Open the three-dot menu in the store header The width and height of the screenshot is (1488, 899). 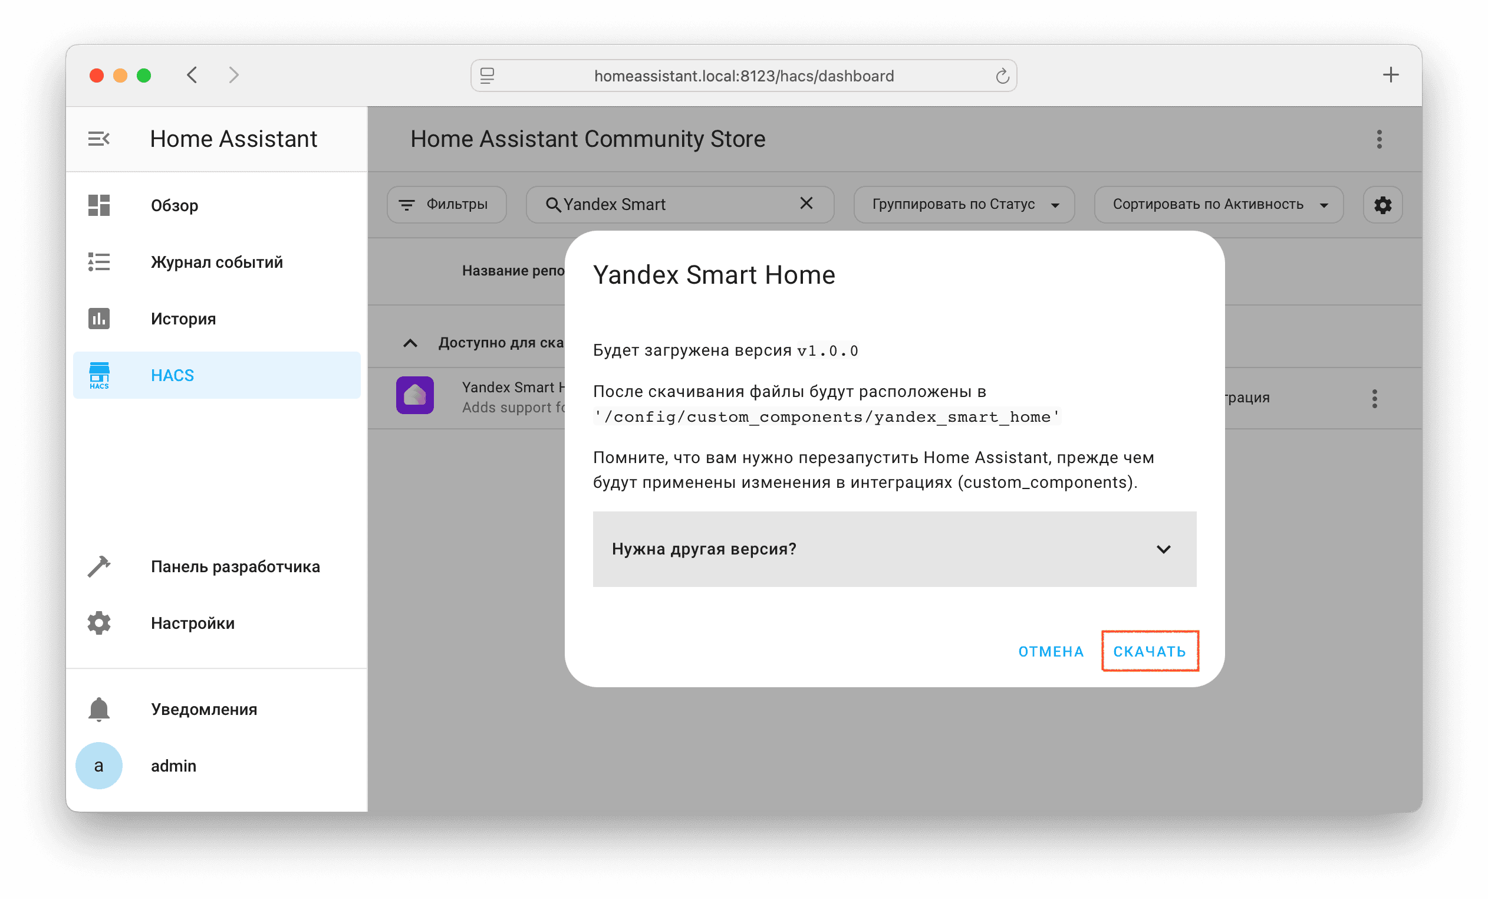click(x=1379, y=139)
